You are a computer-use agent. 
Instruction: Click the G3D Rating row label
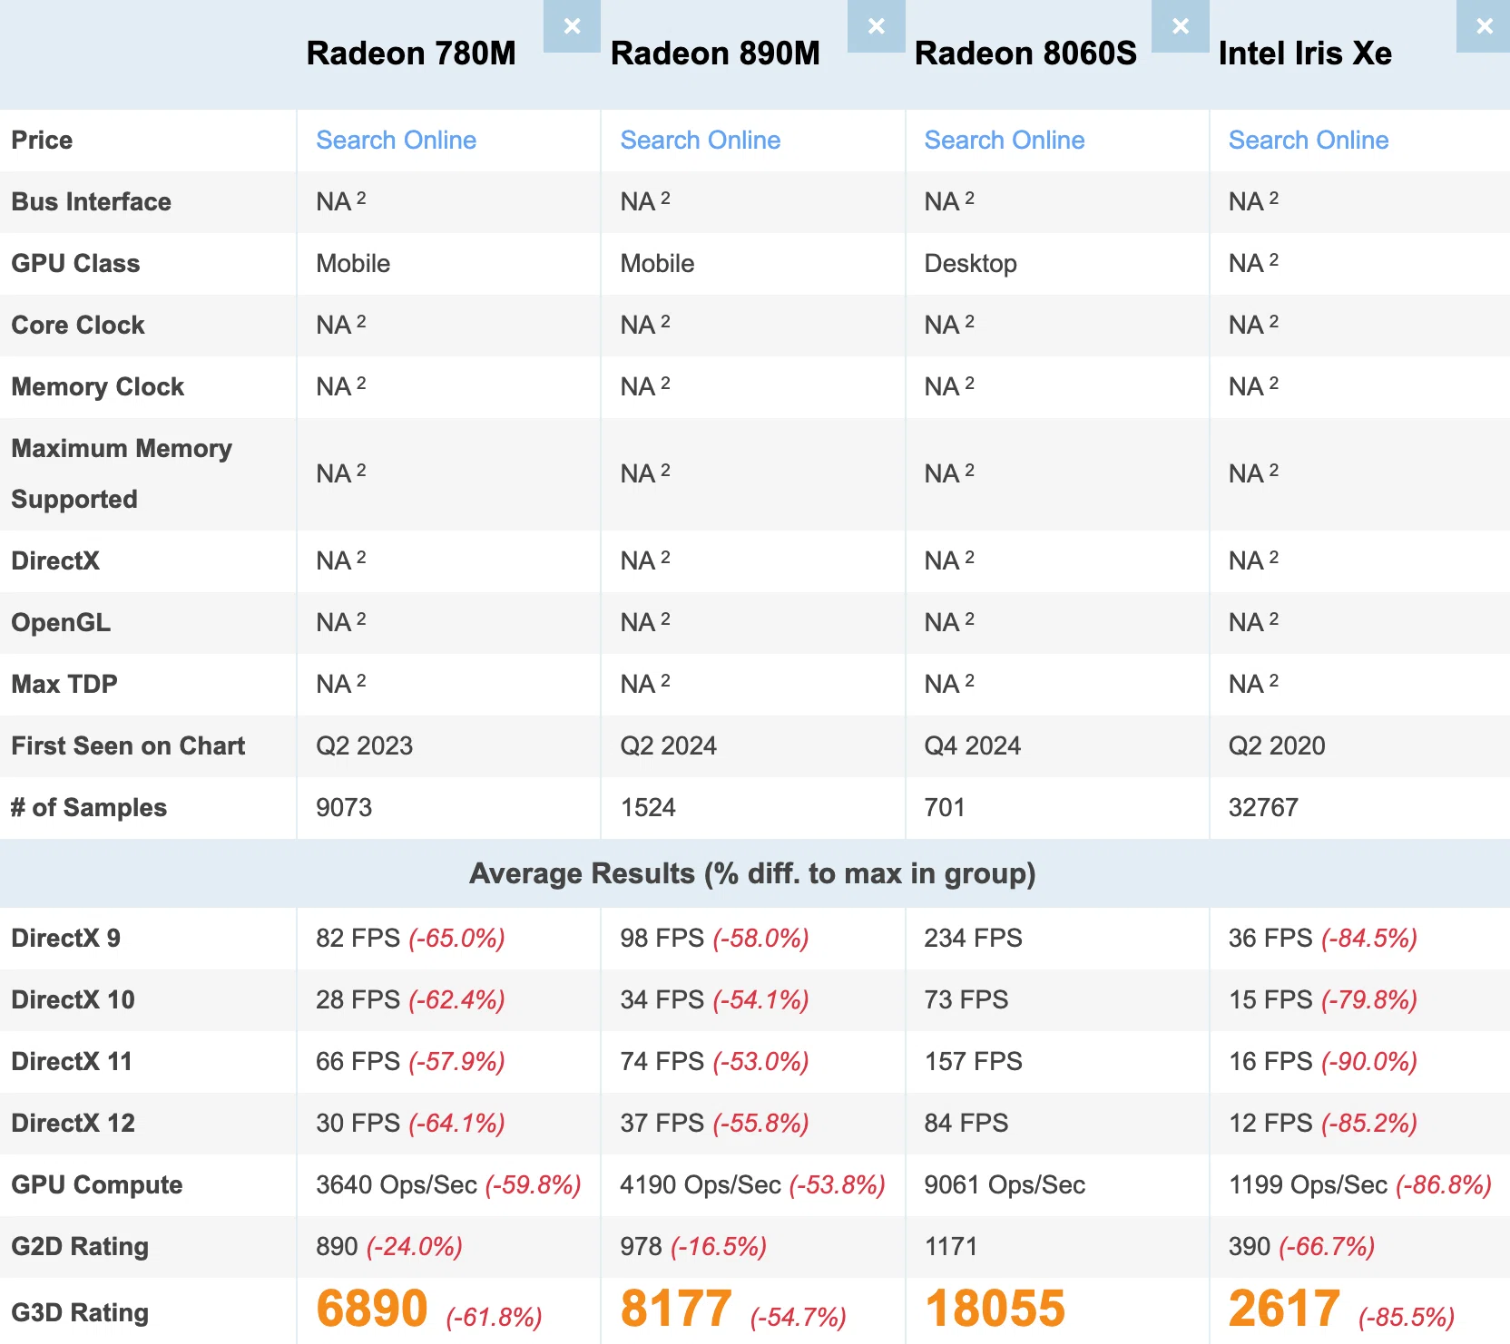click(80, 1312)
